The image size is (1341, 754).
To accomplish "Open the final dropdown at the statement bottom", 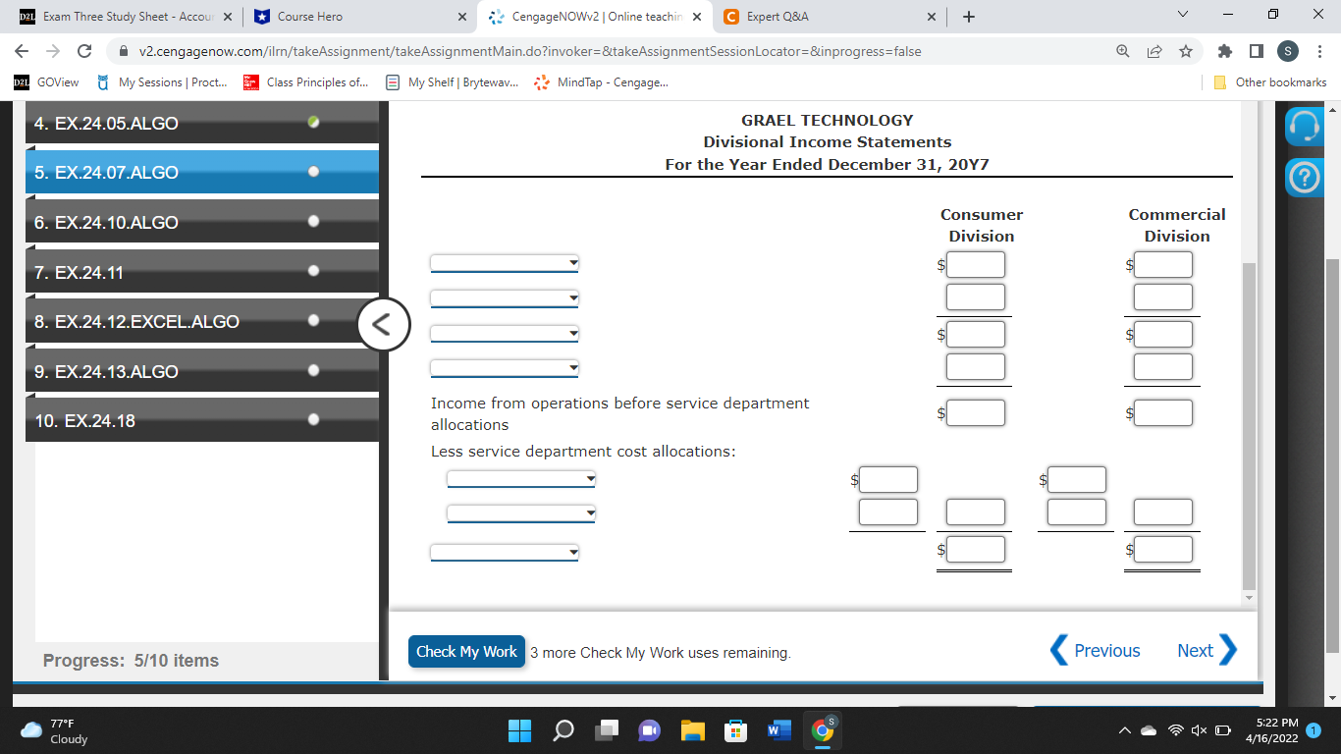I will click(505, 553).
